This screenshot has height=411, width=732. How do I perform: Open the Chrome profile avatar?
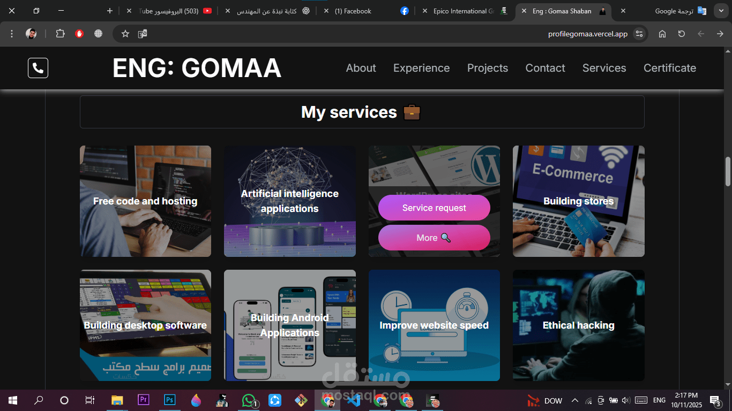click(31, 34)
